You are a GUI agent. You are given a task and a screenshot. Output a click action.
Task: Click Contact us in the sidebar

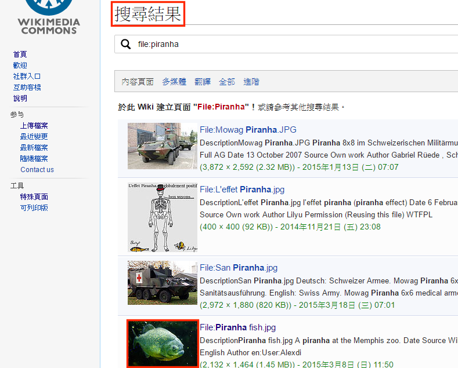tap(37, 169)
